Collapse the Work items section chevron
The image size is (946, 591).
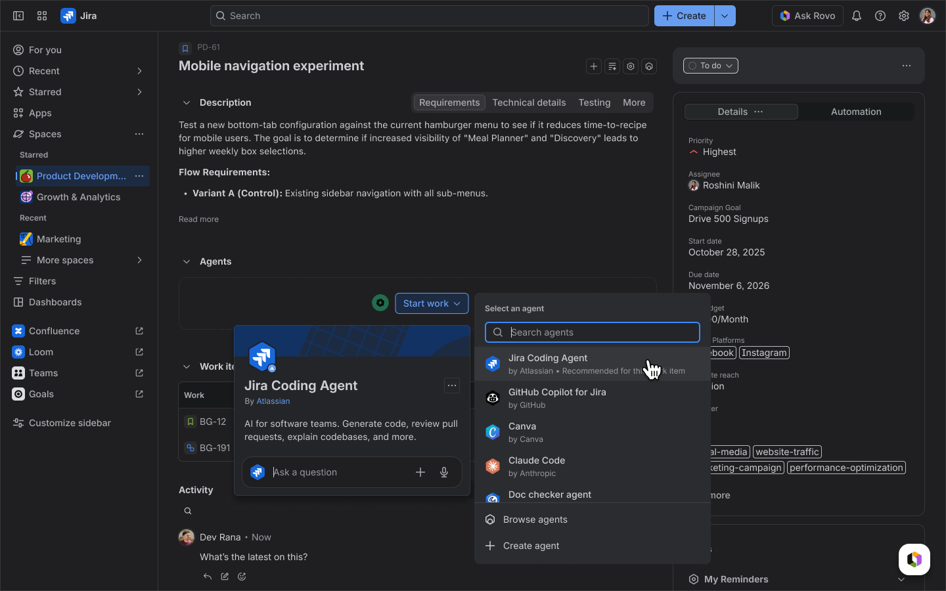click(187, 366)
